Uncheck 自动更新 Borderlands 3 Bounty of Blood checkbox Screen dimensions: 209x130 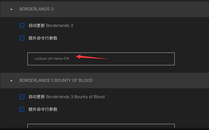[x=22, y=97]
